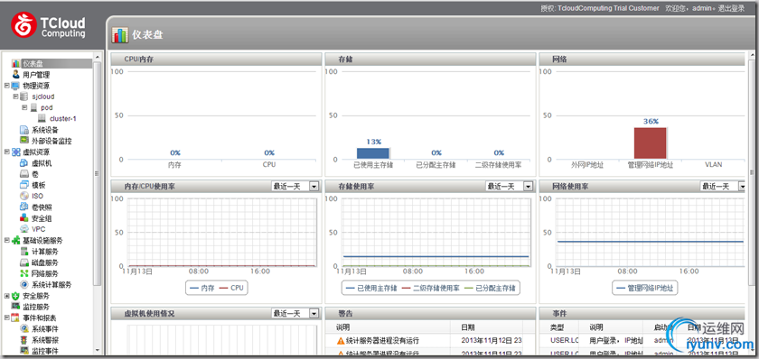
Task: Click the 系统警报 traffic-light icon
Action: tap(24, 340)
